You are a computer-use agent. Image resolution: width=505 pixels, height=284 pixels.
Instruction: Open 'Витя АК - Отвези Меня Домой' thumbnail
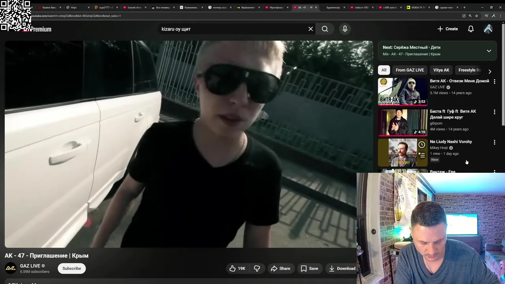[402, 92]
